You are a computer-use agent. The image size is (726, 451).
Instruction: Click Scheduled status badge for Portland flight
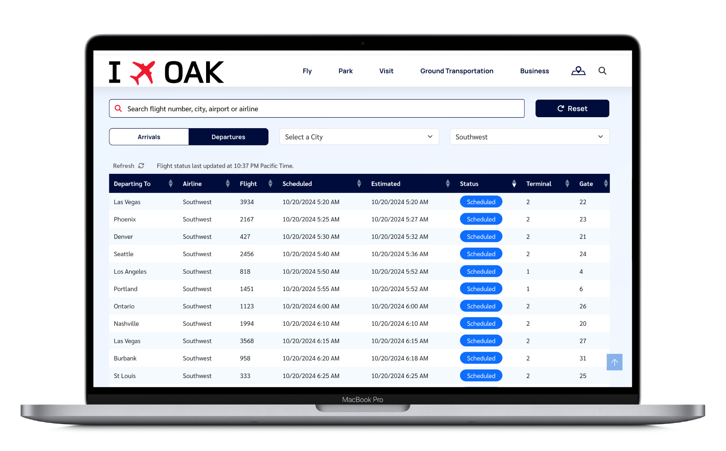pos(481,289)
